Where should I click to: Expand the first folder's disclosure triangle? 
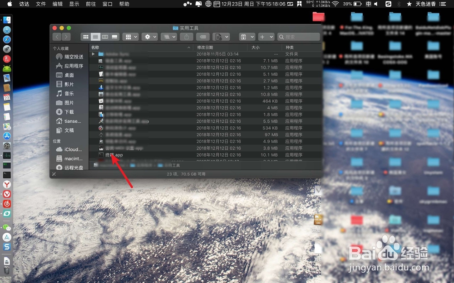93,54
